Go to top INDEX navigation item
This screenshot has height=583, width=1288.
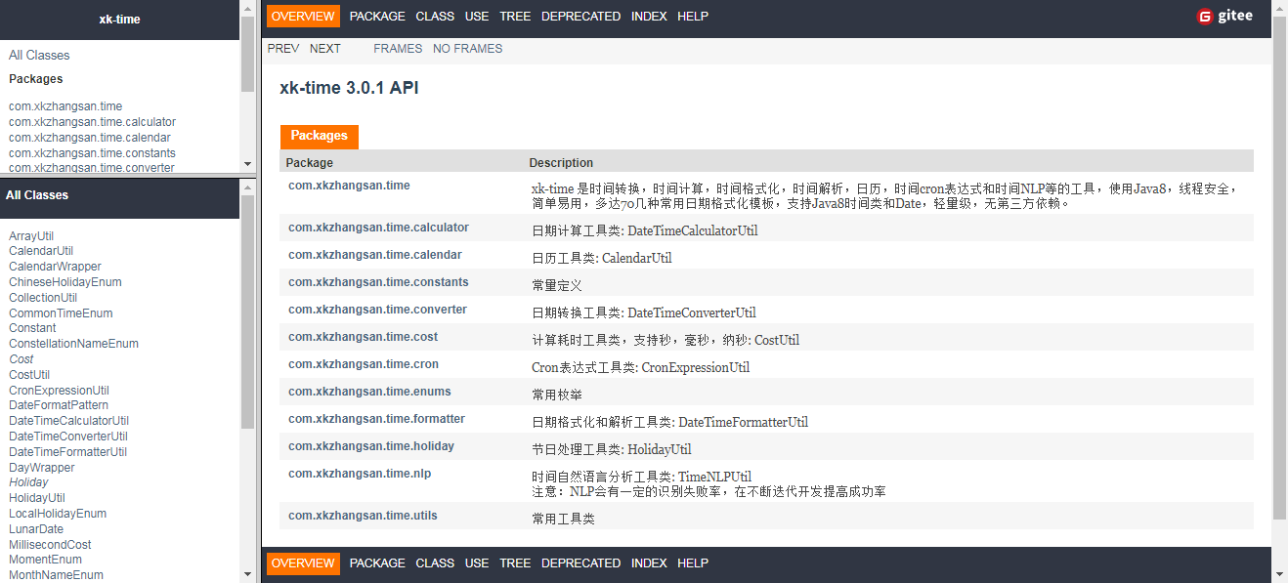(x=649, y=16)
